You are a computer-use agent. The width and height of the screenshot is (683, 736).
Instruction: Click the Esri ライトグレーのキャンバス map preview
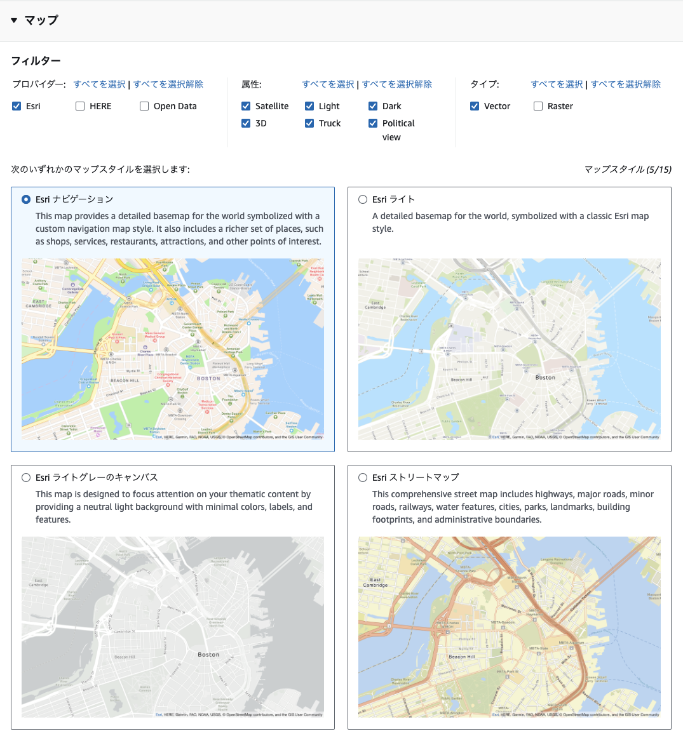click(173, 627)
